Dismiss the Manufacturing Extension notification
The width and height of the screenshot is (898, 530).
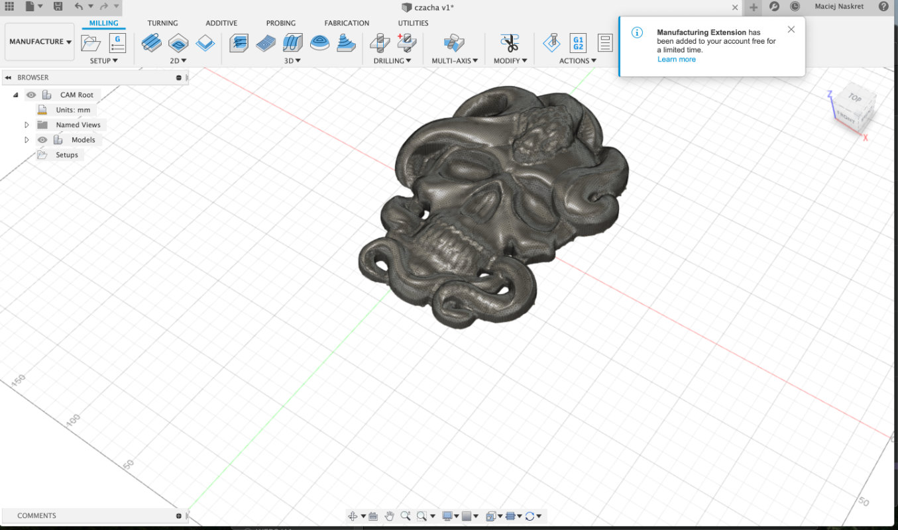point(791,29)
